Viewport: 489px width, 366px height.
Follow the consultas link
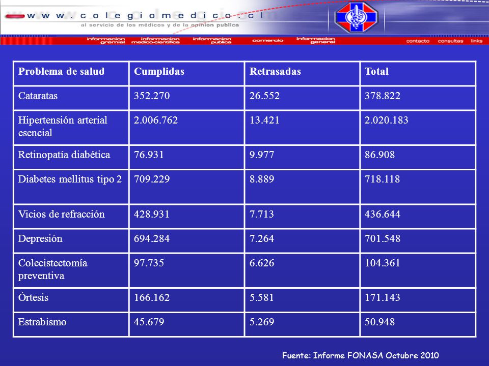tap(450, 41)
